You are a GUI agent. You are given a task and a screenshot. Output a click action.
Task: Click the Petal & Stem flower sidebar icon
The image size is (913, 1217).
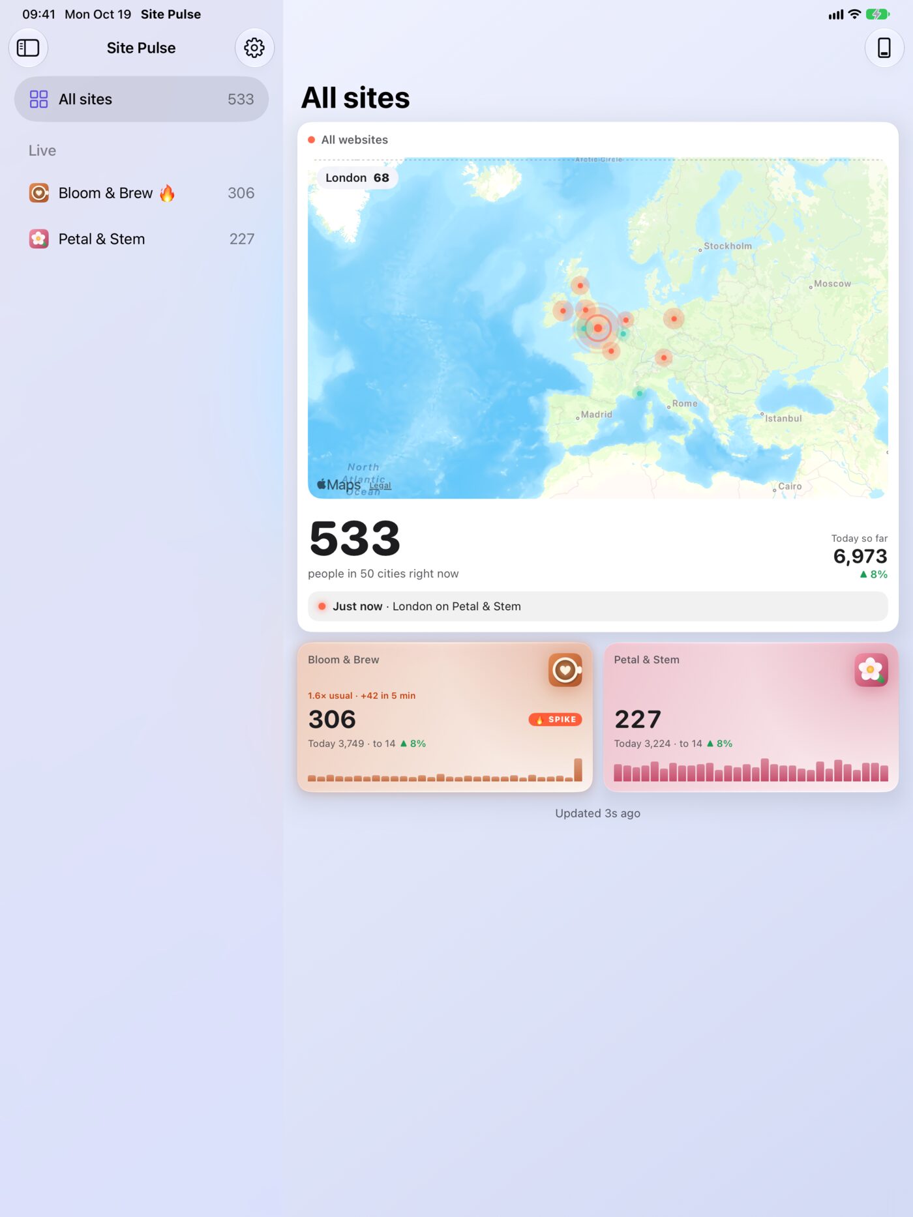pos(39,239)
